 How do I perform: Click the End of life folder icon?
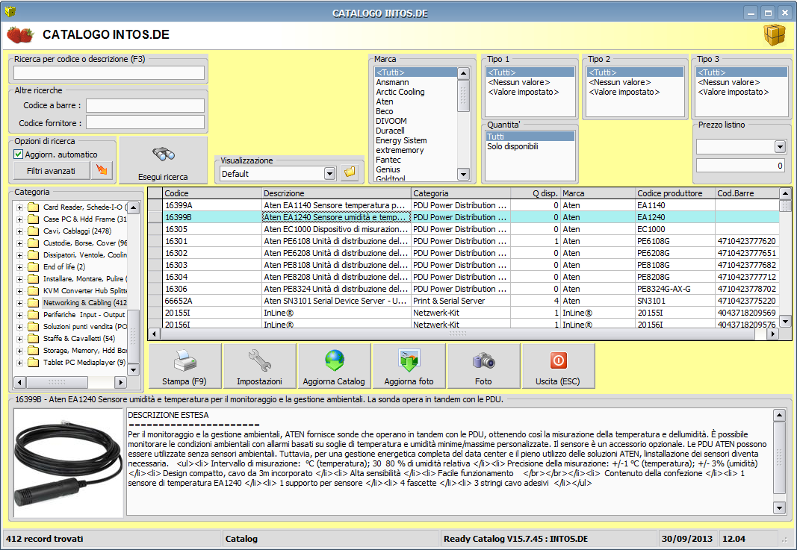point(34,266)
